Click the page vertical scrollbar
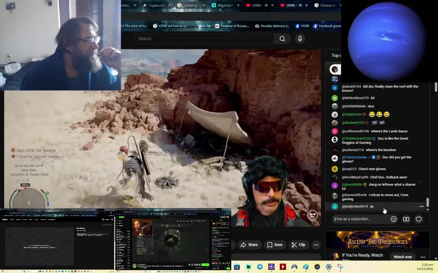This screenshot has width=438, height=273. [x=436, y=87]
